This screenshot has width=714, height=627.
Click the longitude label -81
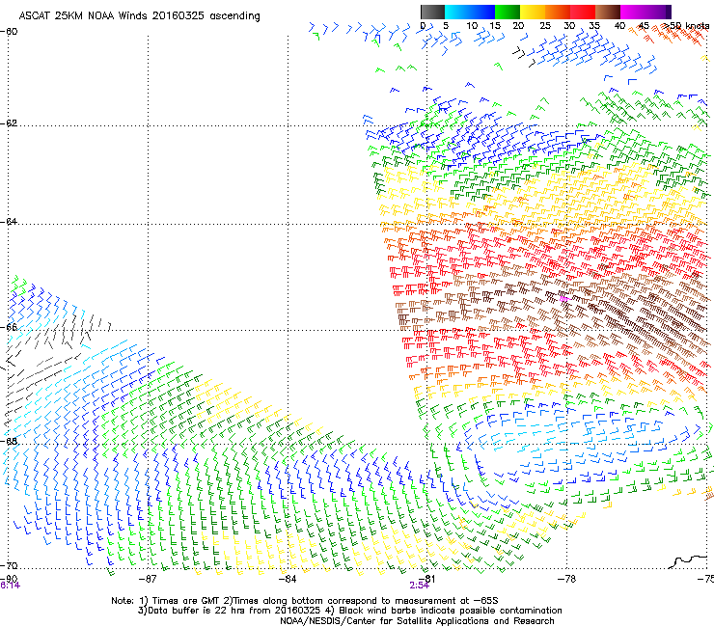click(426, 579)
